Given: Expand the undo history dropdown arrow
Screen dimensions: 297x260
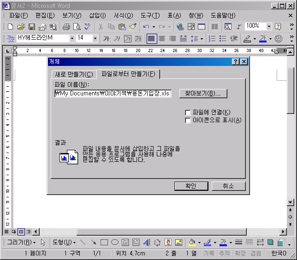Looking at the screenshot, I should [154, 27].
